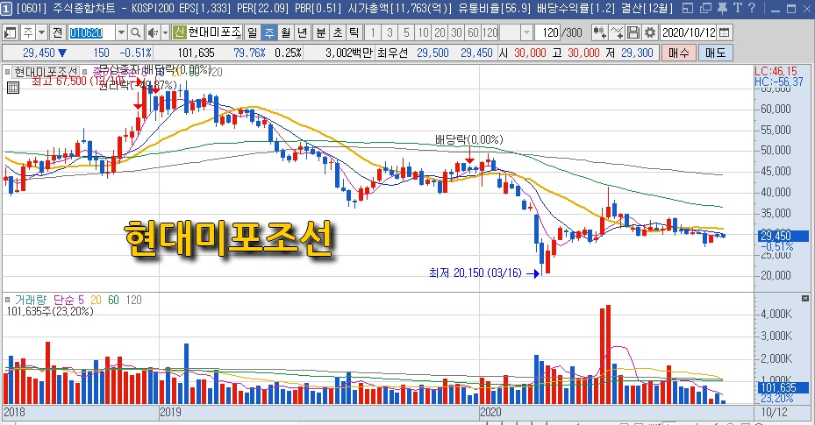This screenshot has width=815, height=425.
Task: Click the HC:-56.37 indicator text
Action: point(778,82)
